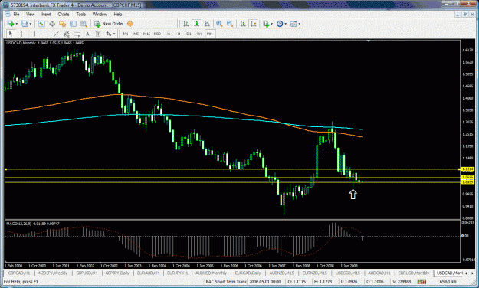This screenshot has width=479, height=288.
Task: Switch to the GBPCAD,H1 chart tab
Action: (x=19, y=273)
